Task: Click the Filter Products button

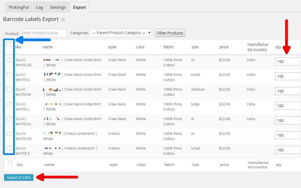Action: (169, 33)
